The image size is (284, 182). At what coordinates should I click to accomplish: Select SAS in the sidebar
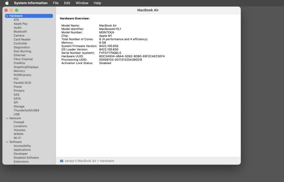point(16,95)
